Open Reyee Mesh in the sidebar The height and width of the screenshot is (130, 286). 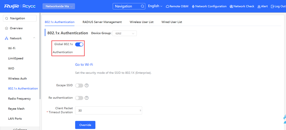click(x=16, y=109)
